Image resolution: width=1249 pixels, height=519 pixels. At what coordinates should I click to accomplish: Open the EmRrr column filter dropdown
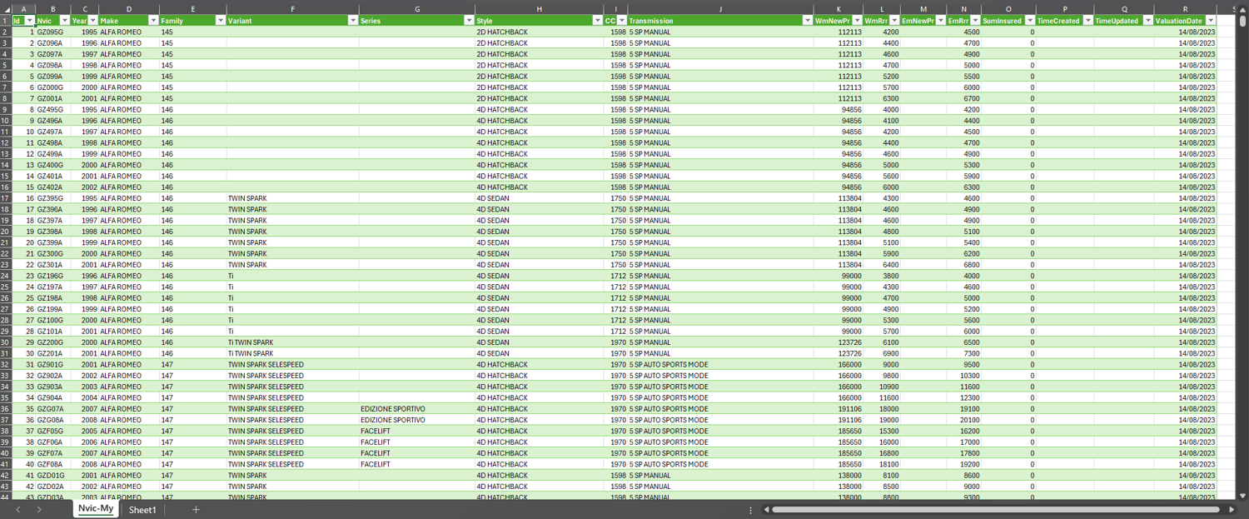[975, 20]
